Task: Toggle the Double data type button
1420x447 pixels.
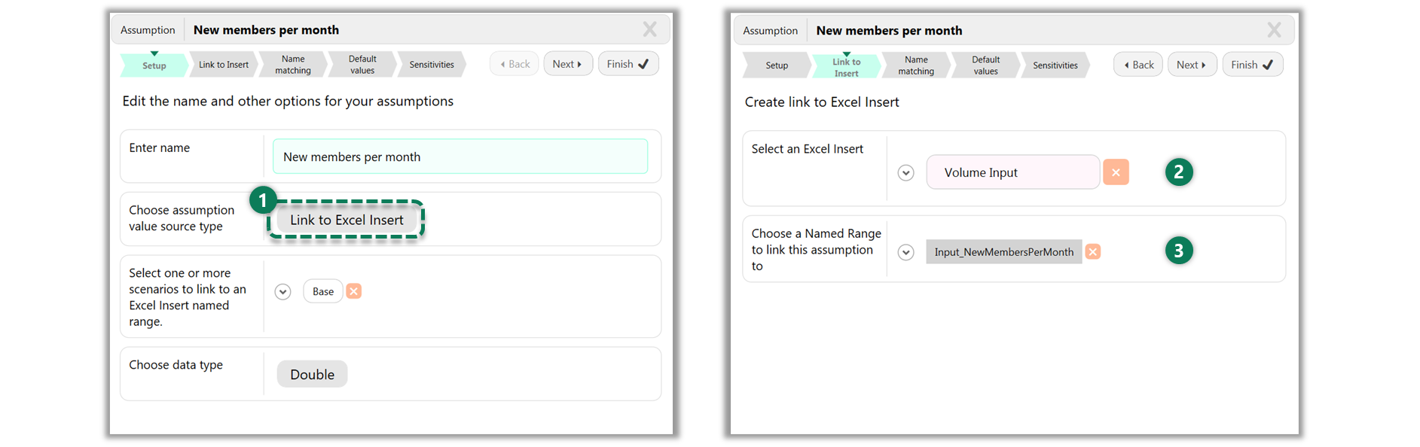Action: 312,374
